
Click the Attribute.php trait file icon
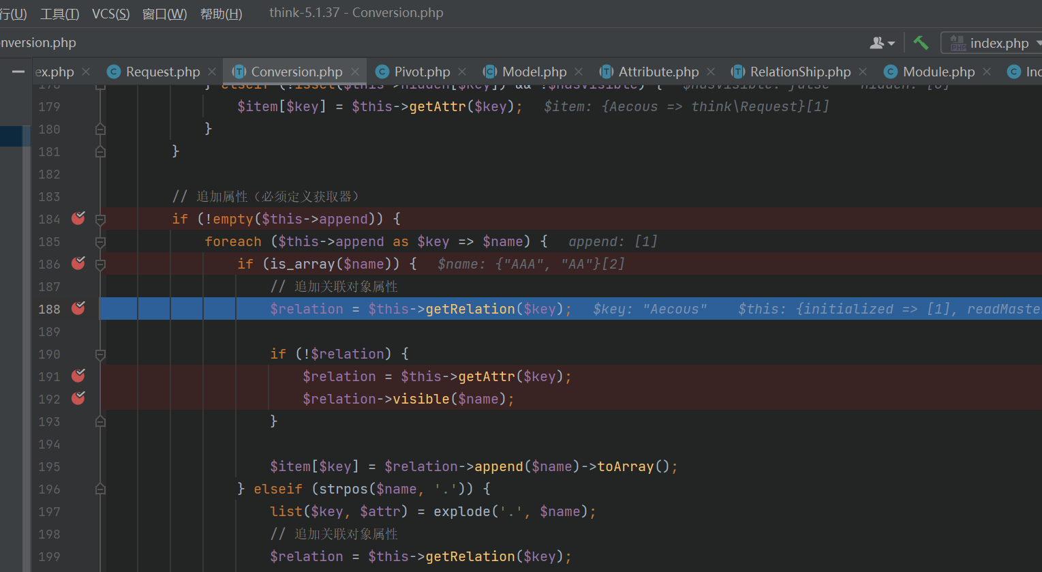tap(607, 72)
